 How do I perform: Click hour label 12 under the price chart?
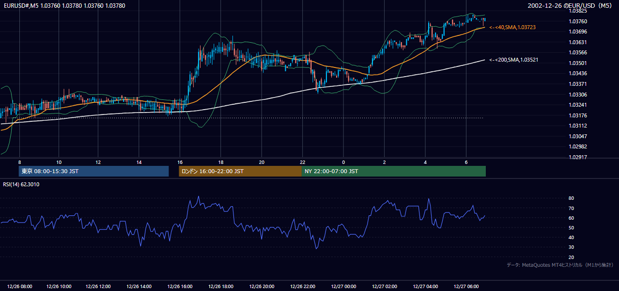point(98,162)
